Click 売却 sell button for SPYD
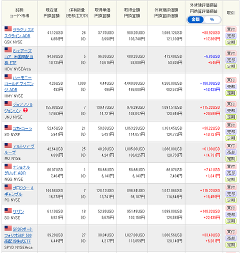Screen dimensions: 240x253 point(231,238)
